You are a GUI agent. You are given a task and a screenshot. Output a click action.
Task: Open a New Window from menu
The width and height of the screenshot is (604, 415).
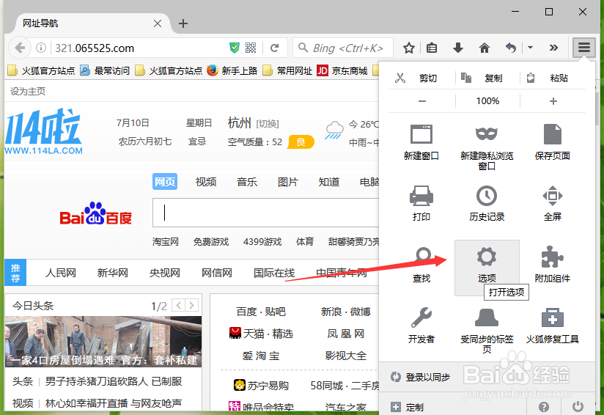pyautogui.click(x=421, y=142)
